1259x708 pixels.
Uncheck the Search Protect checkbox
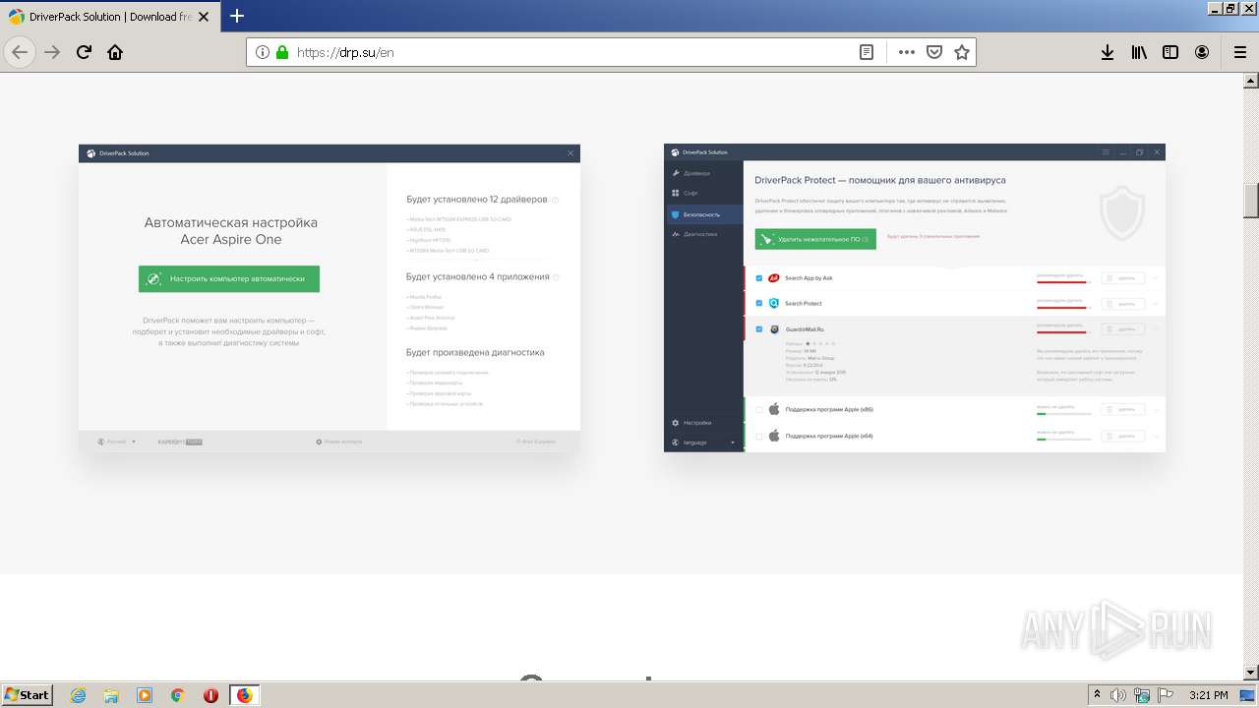click(759, 303)
